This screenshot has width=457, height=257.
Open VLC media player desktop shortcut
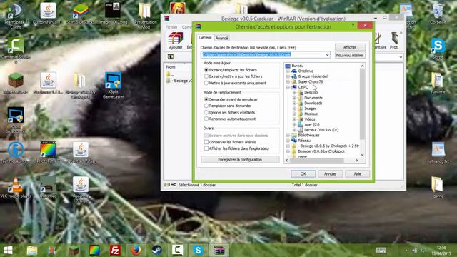click(16, 188)
